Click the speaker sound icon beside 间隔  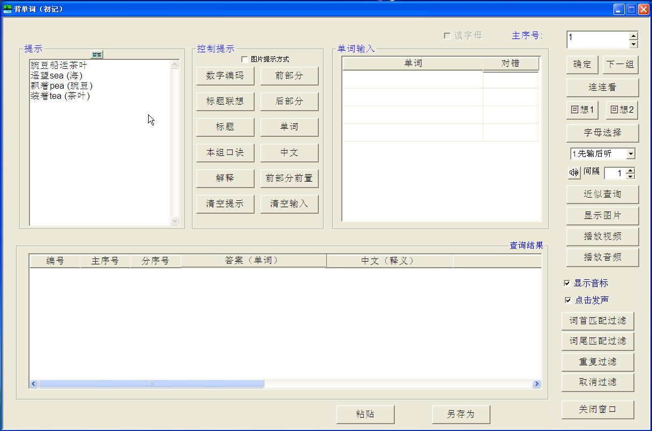[x=573, y=173]
